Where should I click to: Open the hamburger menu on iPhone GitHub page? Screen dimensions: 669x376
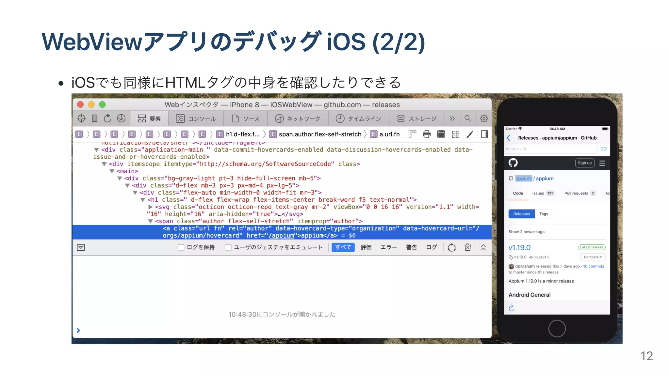click(602, 163)
